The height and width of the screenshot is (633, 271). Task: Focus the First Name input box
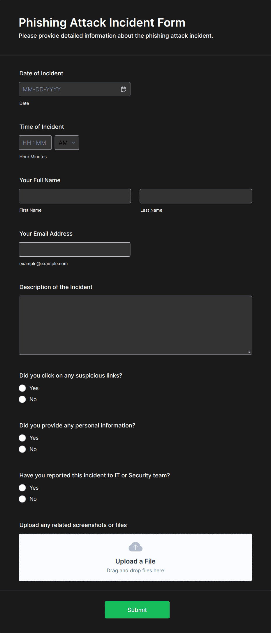pyautogui.click(x=75, y=196)
